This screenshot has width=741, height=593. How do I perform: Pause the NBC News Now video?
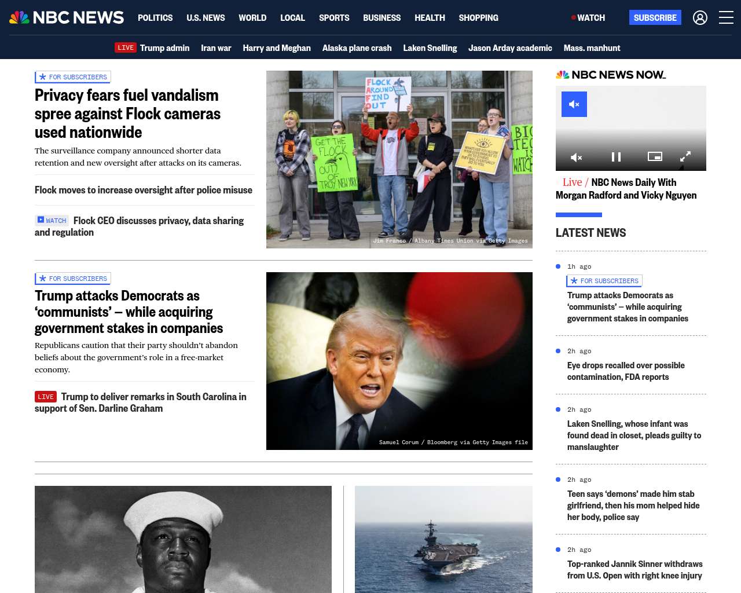coord(617,157)
